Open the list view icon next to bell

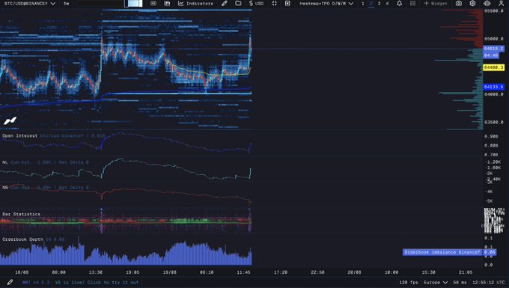click(x=412, y=3)
